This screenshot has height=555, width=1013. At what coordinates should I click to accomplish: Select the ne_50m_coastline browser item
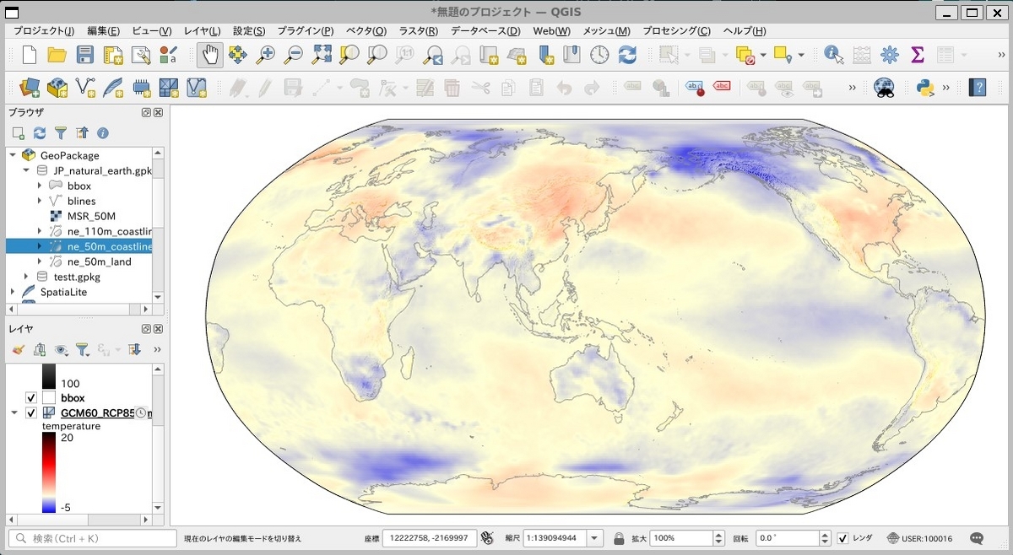tap(108, 246)
